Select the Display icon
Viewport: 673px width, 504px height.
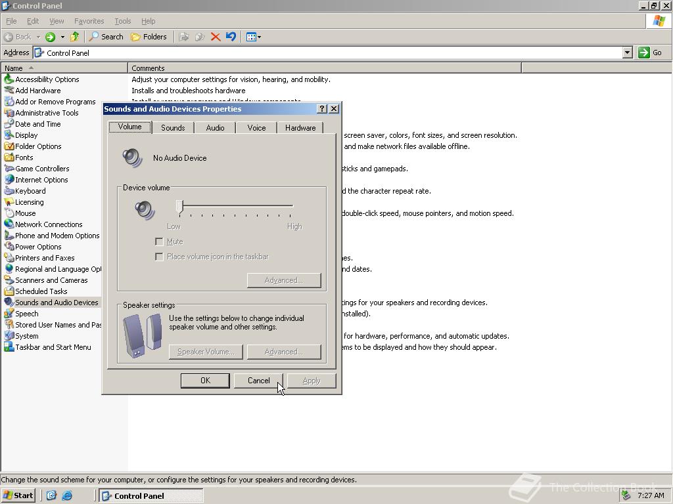tap(9, 135)
